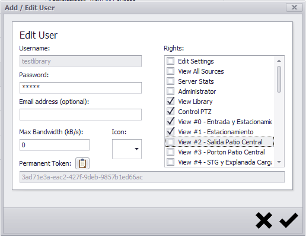Click the Max Bandwidth input field
This screenshot has height=237, width=306.
pyautogui.click(x=55, y=145)
